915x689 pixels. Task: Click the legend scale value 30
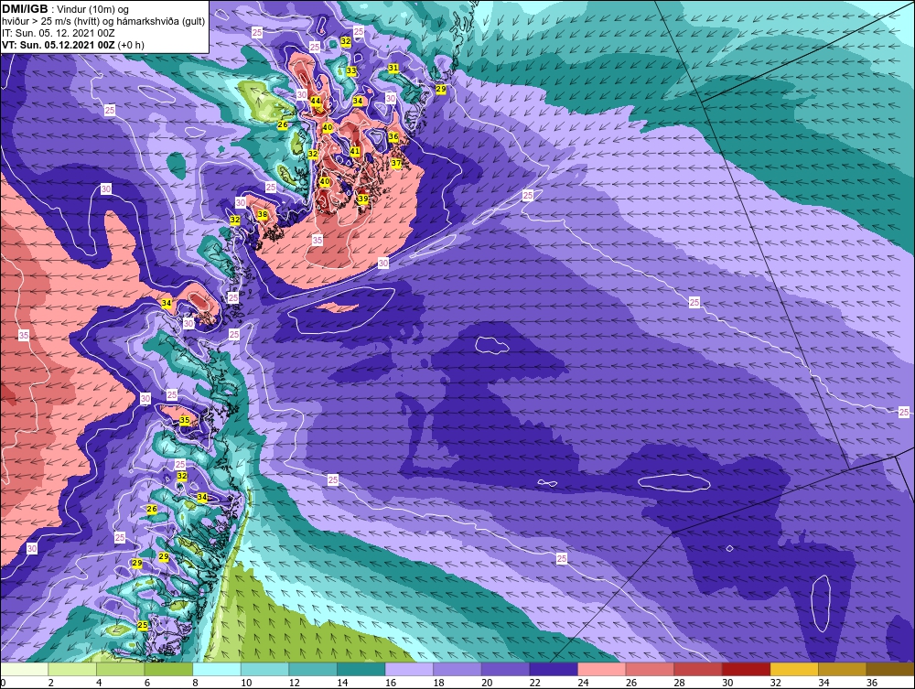point(727,683)
